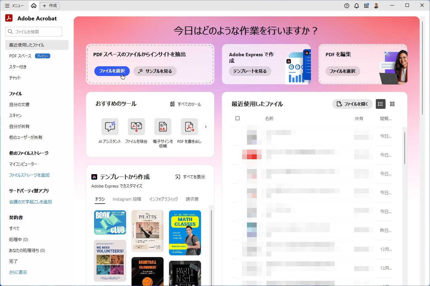The height and width of the screenshot is (286, 430).
Task: Open 自分の文書 in sidebar
Action: (x=19, y=105)
